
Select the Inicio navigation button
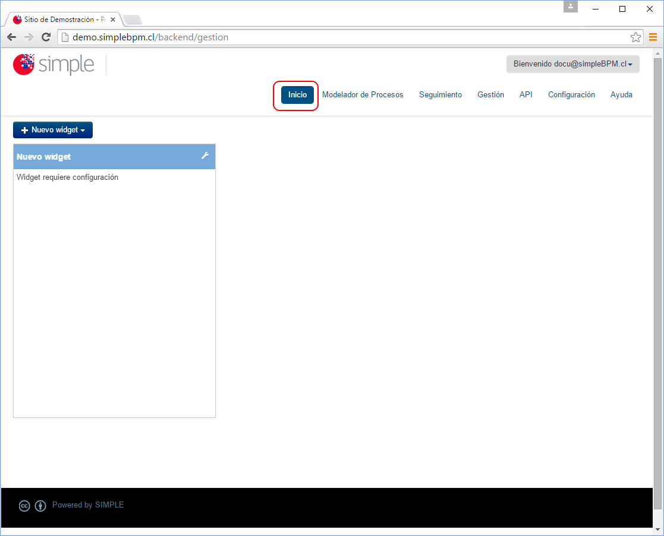pyautogui.click(x=297, y=94)
